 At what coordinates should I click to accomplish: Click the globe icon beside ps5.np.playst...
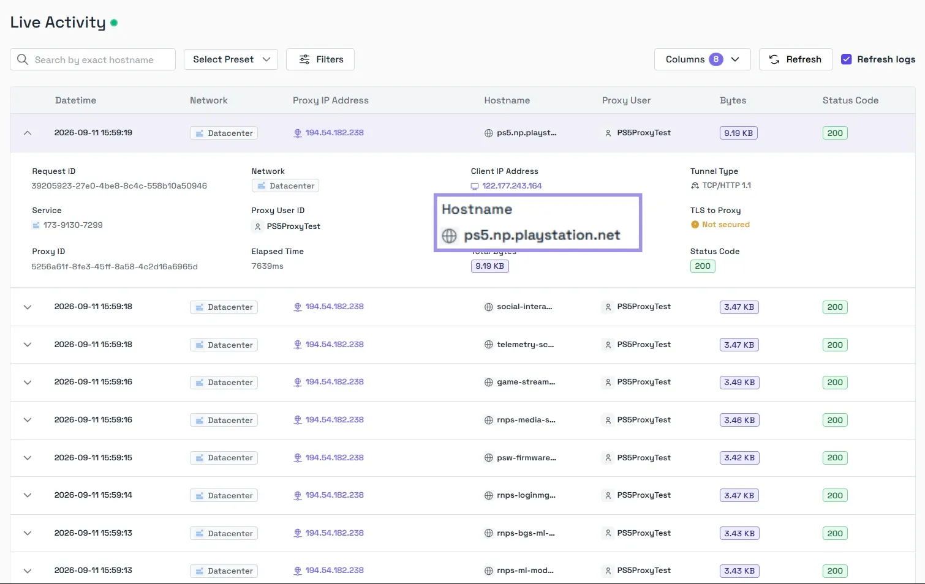(489, 133)
